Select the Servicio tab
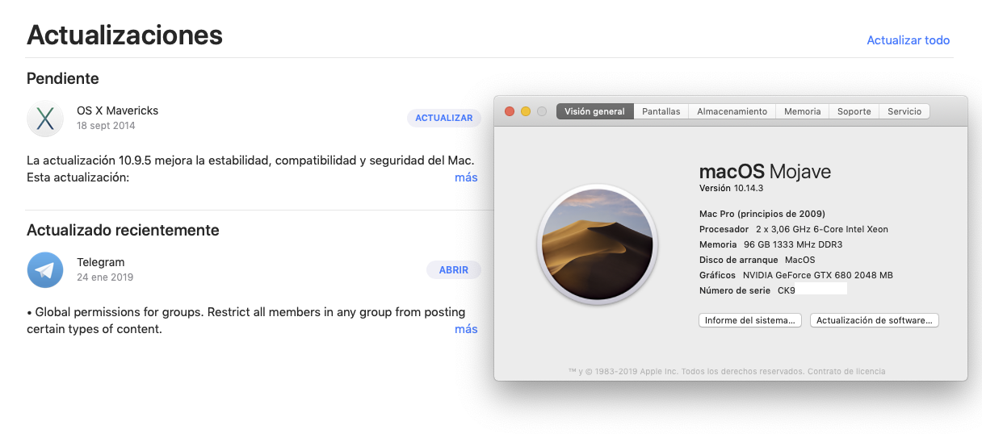 tap(904, 111)
